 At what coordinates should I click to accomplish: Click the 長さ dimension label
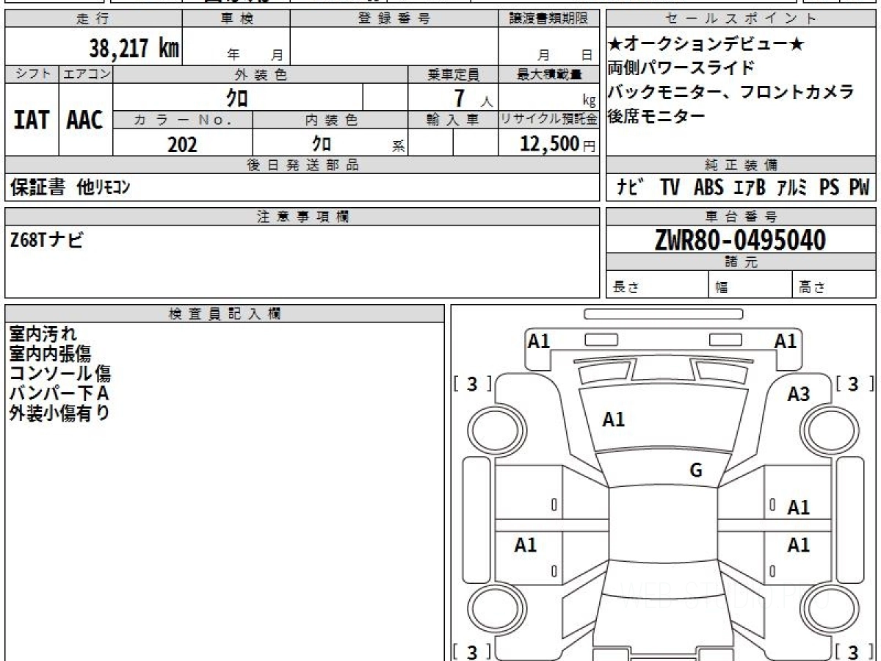coord(626,288)
